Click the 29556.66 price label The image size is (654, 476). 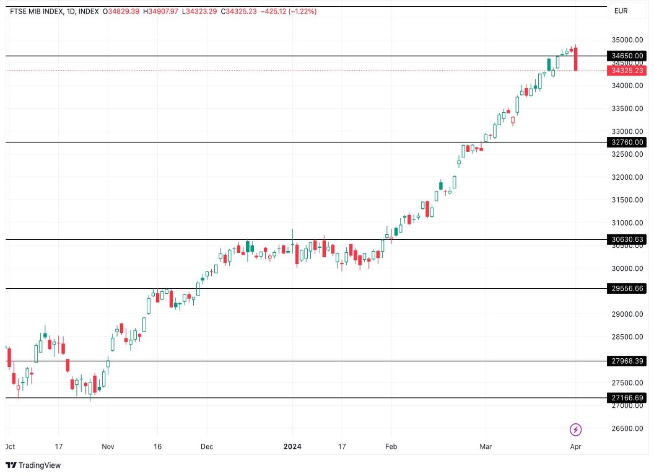(626, 288)
